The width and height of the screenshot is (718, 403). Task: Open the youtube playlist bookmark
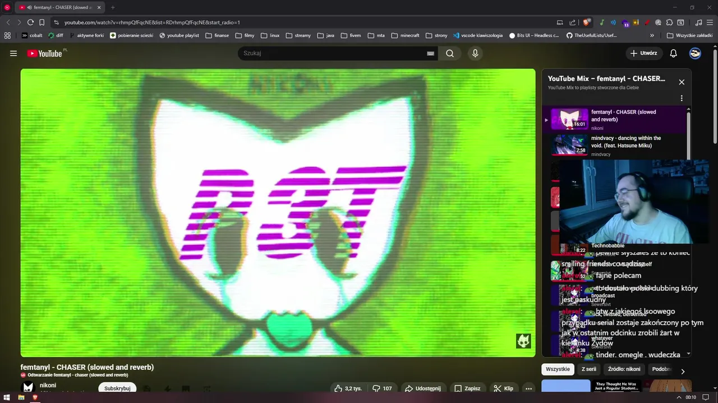pyautogui.click(x=179, y=35)
